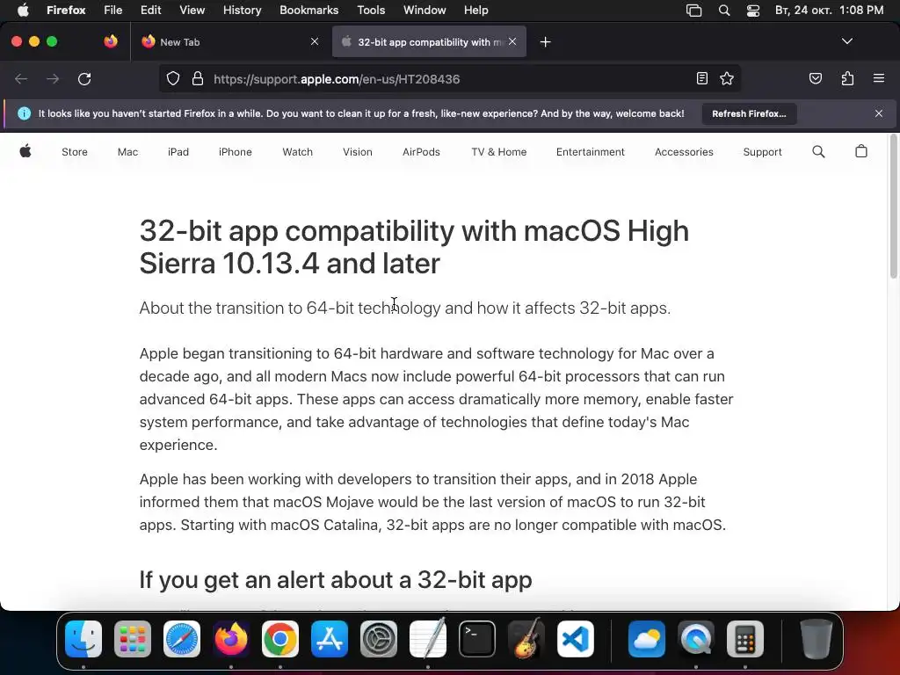Open the Store link in Apple navigation
This screenshot has width=900, height=675.
(x=75, y=152)
